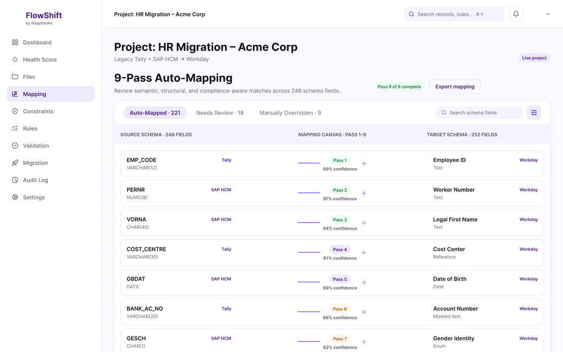Click the Mapping chart icon in sidebar
Image resolution: width=563 pixels, height=352 pixels.
pyautogui.click(x=15, y=94)
